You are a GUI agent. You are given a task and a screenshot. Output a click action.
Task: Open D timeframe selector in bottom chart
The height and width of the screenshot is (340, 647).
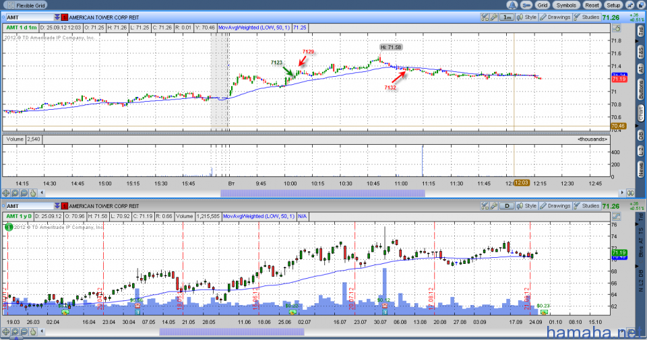[507, 206]
